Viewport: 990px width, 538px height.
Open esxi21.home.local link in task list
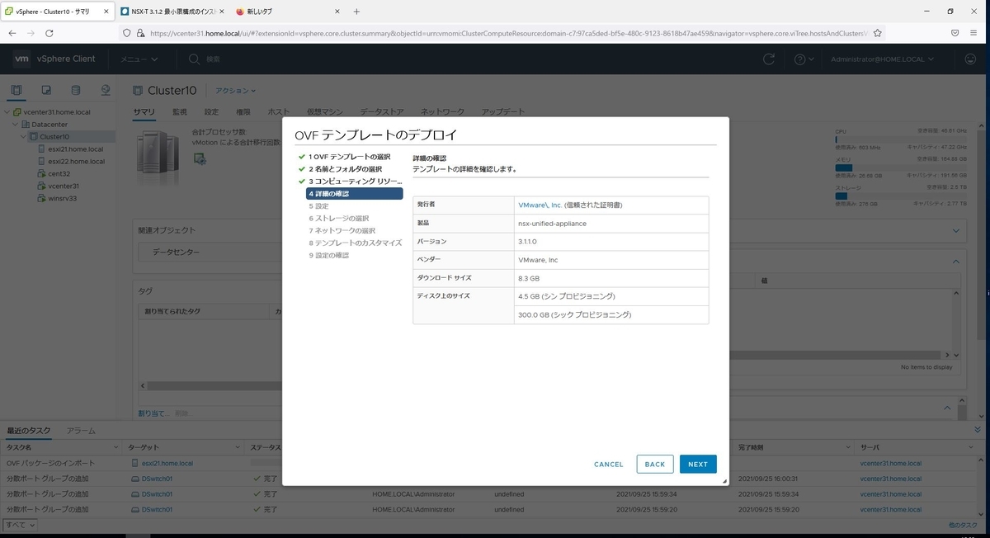coord(167,464)
